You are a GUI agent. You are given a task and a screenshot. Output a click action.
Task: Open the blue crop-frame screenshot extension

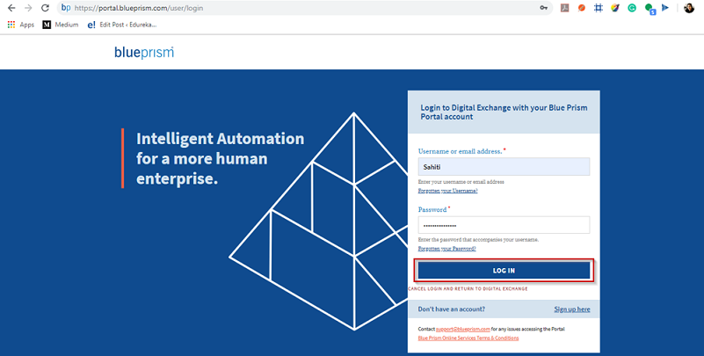pos(598,8)
